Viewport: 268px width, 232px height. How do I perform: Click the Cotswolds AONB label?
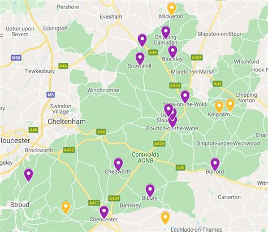point(145,157)
